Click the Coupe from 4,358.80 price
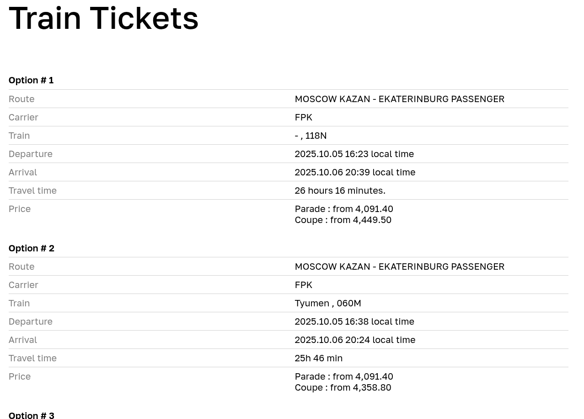 click(x=343, y=387)
